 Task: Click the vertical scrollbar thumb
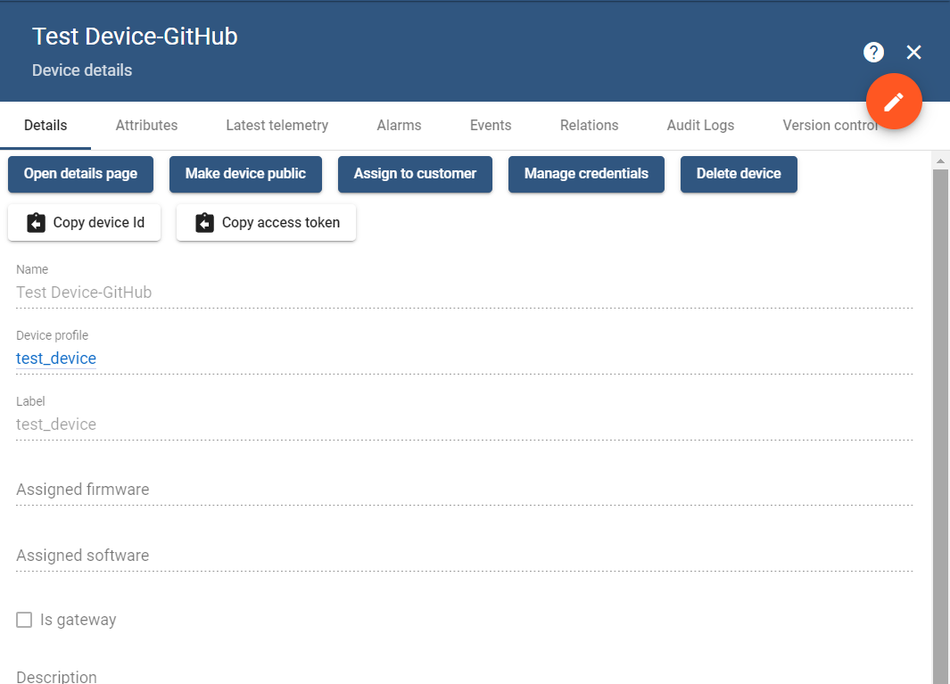pyautogui.click(x=940, y=426)
